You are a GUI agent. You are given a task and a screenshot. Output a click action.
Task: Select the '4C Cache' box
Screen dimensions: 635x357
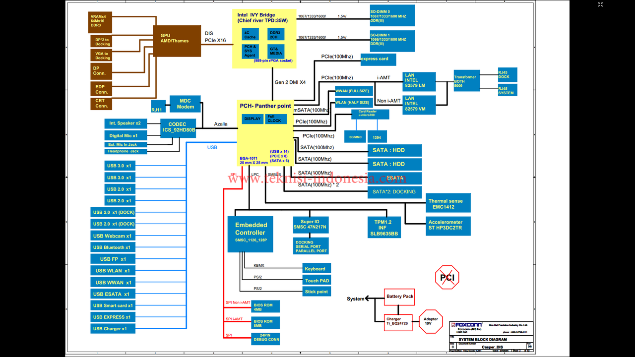250,34
